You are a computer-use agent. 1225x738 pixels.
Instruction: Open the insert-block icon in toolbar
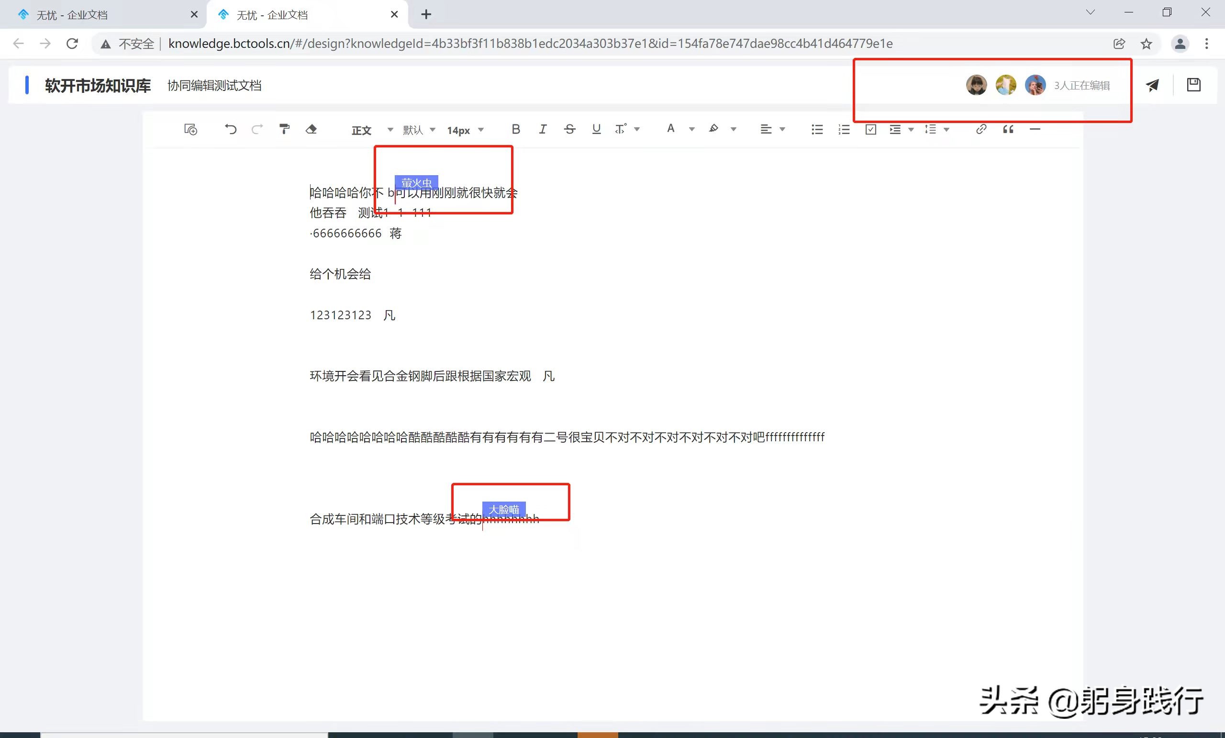pyautogui.click(x=191, y=129)
